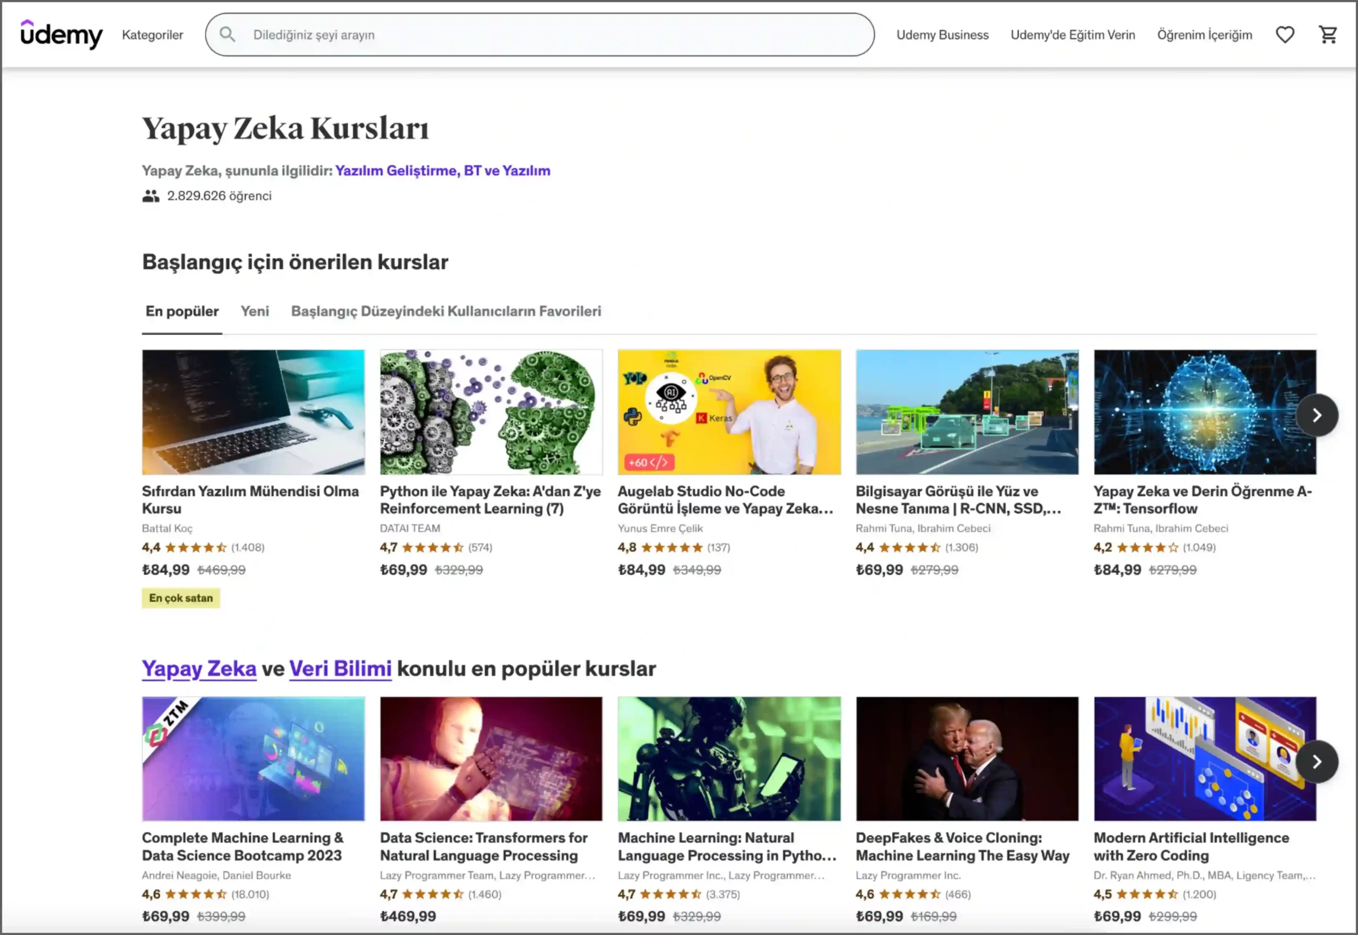The image size is (1358, 935).
Task: Click Data Science: Transformers course title
Action: (x=483, y=846)
